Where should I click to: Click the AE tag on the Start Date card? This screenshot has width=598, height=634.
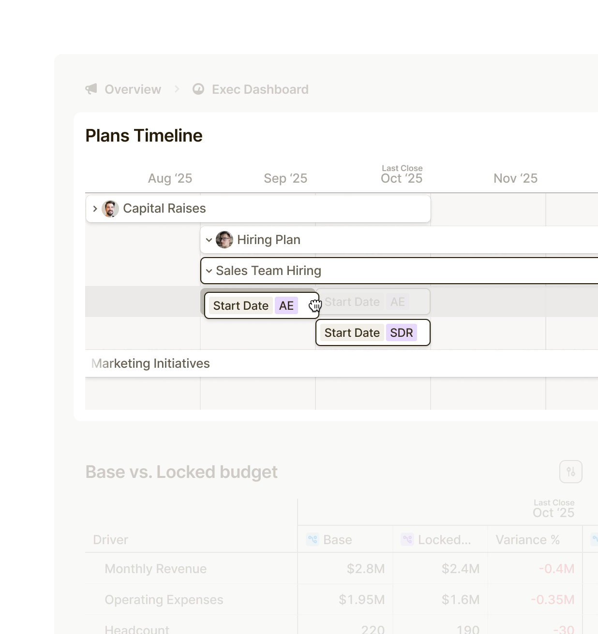click(x=286, y=305)
